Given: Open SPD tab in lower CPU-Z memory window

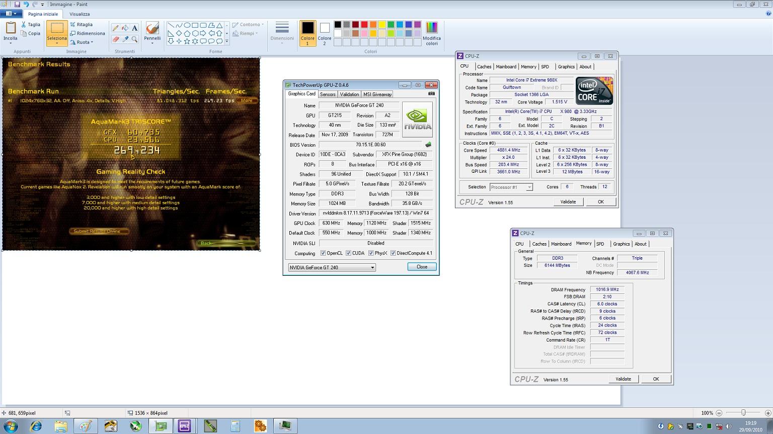Looking at the screenshot, I should click(x=600, y=244).
